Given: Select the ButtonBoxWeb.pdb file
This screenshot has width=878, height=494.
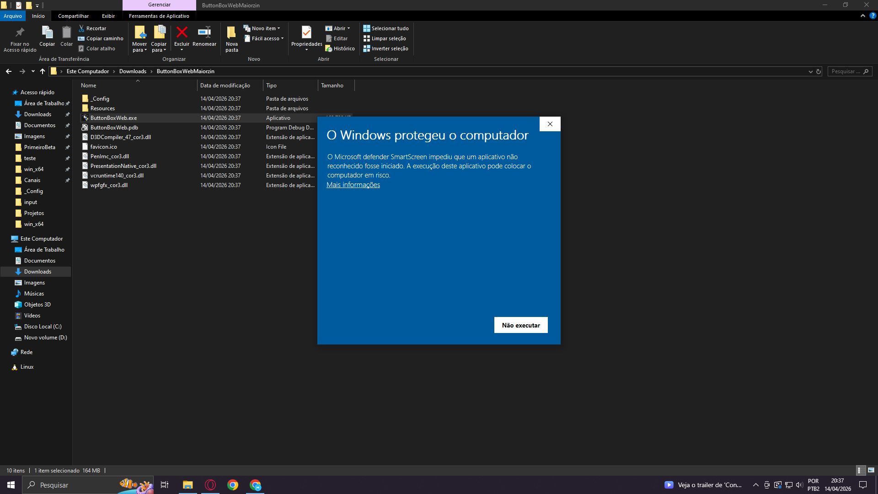Looking at the screenshot, I should 114,128.
